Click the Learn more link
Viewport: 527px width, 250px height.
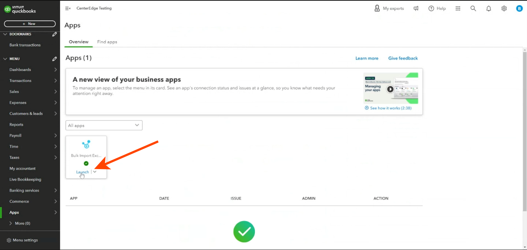tap(367, 58)
